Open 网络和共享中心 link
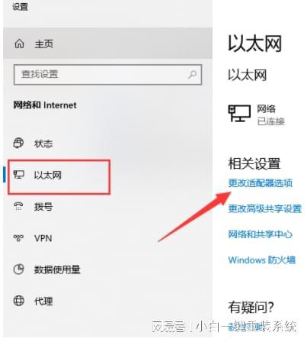Image resolution: width=307 pixels, height=342 pixels. click(261, 234)
